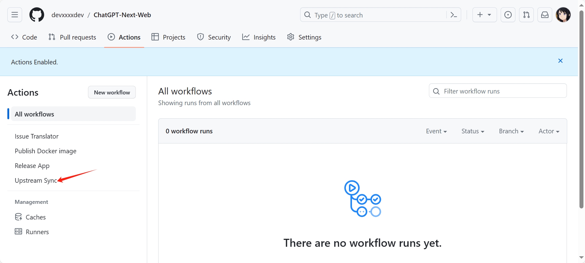Click the Security tab shield icon
This screenshot has height=263, width=585.
[x=201, y=37]
